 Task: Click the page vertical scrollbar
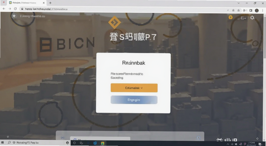[265, 76]
